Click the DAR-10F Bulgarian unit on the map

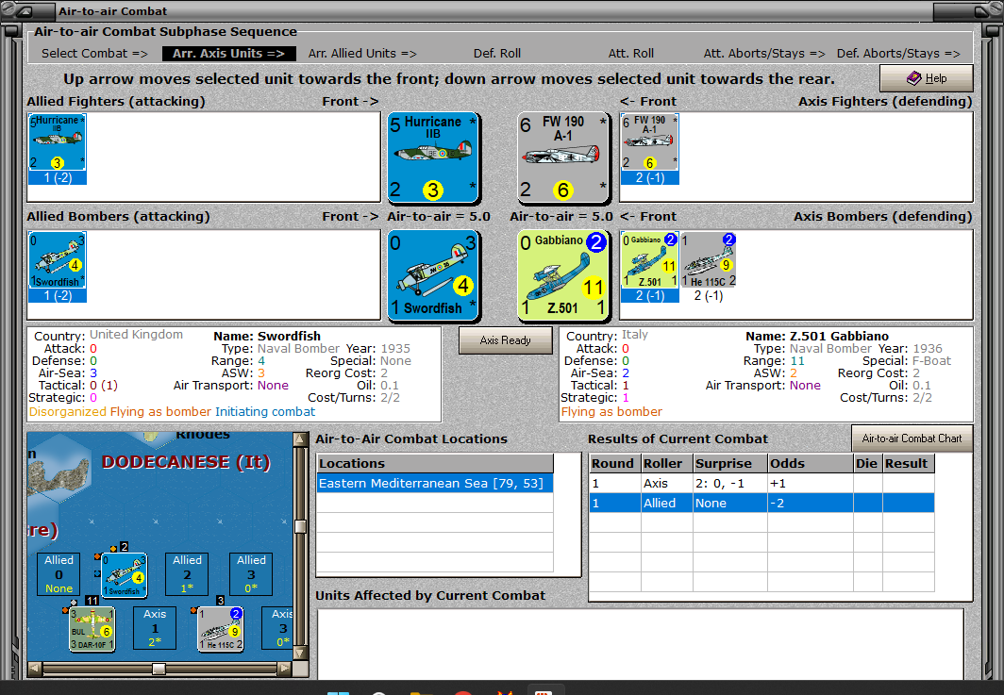click(x=92, y=629)
